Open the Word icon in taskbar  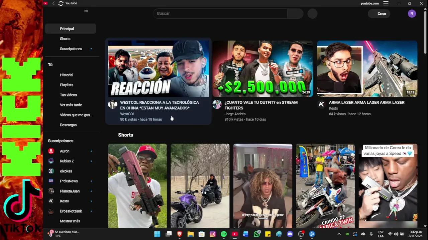tap(246, 234)
